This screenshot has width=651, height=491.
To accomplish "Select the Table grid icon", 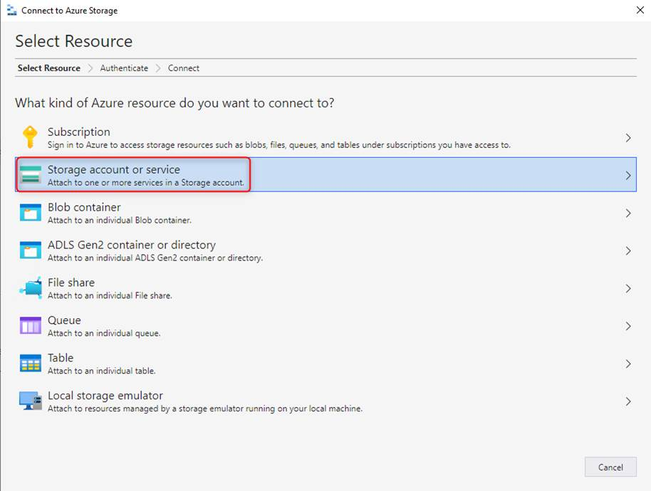I will [x=31, y=364].
